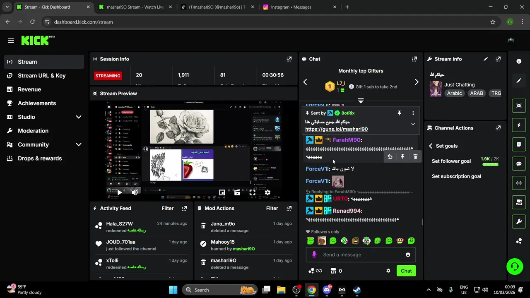Open the green headset support button
The image size is (530, 298).
coord(515,266)
